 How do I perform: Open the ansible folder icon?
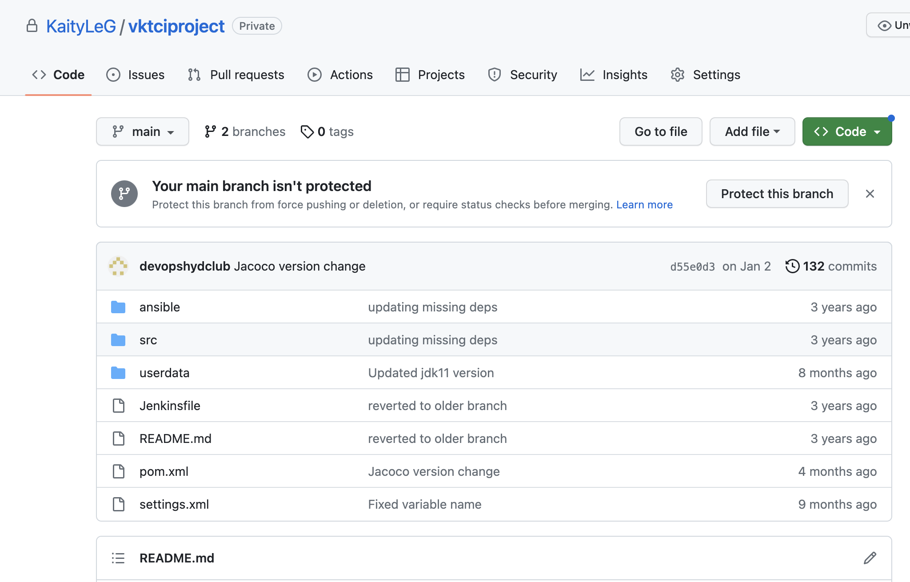click(118, 307)
